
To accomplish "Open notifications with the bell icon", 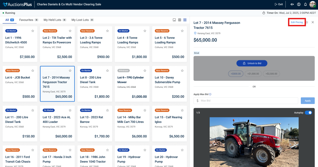I will pos(305,4).
